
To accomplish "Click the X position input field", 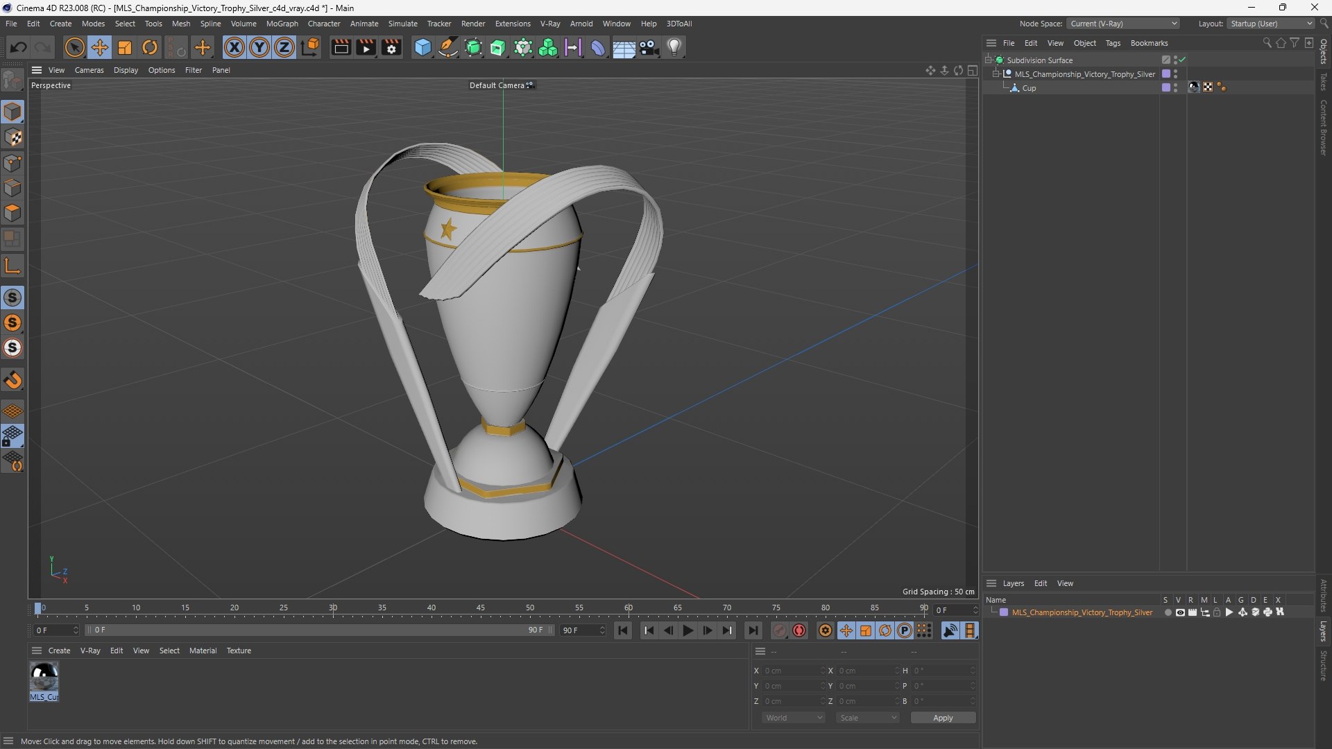I will (x=794, y=671).
